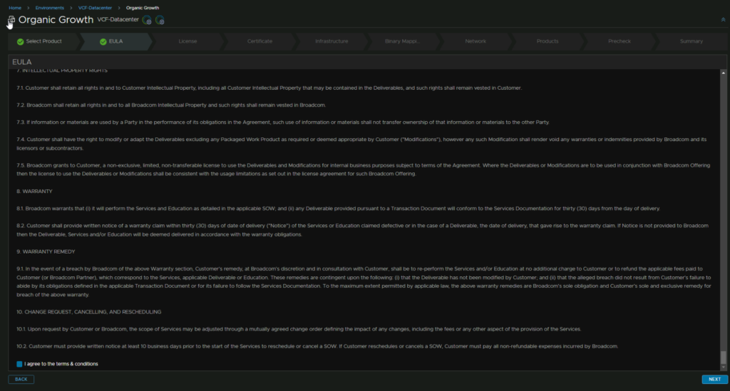Click the BACK button

(x=21, y=380)
